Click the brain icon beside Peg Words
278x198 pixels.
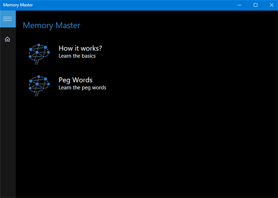point(39,85)
